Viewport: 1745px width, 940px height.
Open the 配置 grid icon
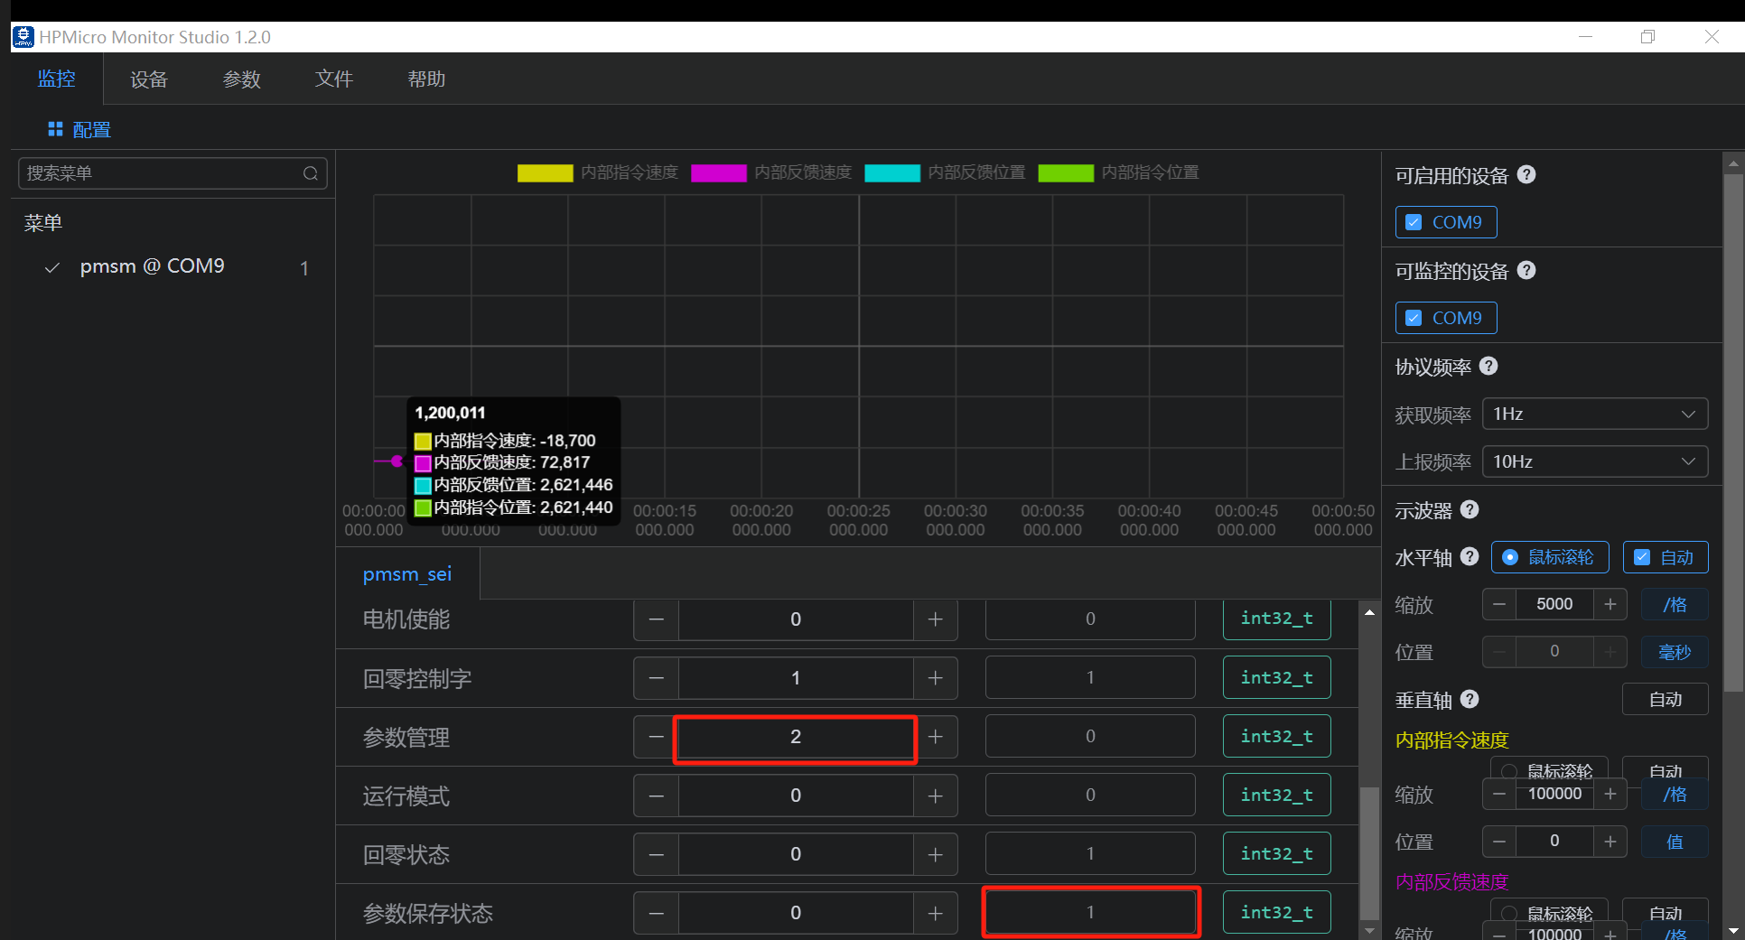(x=55, y=129)
